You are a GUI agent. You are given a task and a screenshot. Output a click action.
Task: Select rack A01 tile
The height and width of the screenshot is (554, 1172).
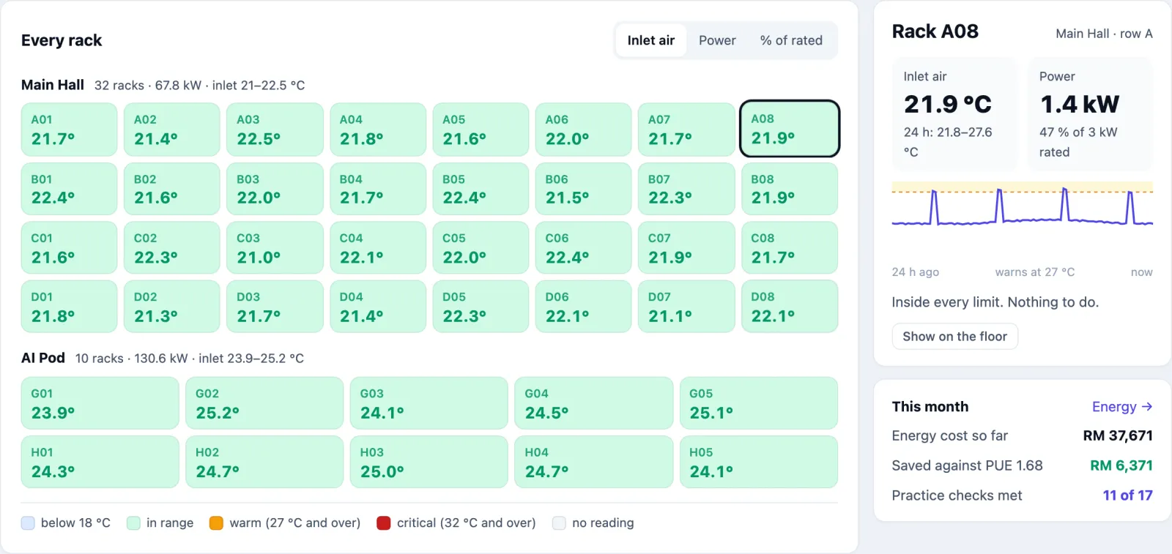[69, 130]
